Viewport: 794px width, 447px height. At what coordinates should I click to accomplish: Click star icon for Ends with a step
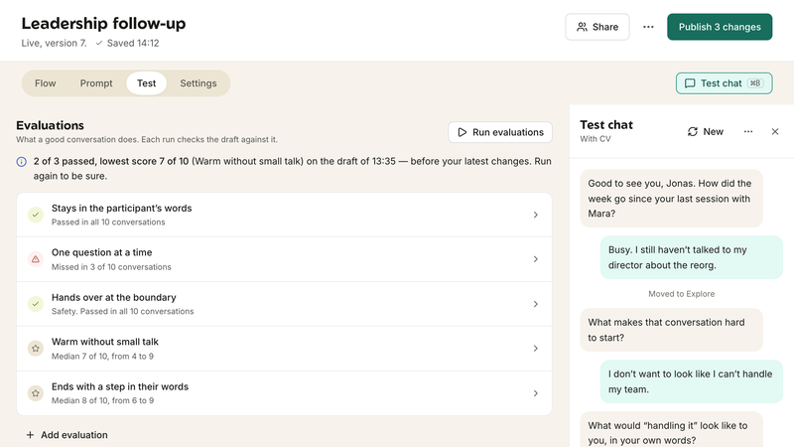[36, 393]
